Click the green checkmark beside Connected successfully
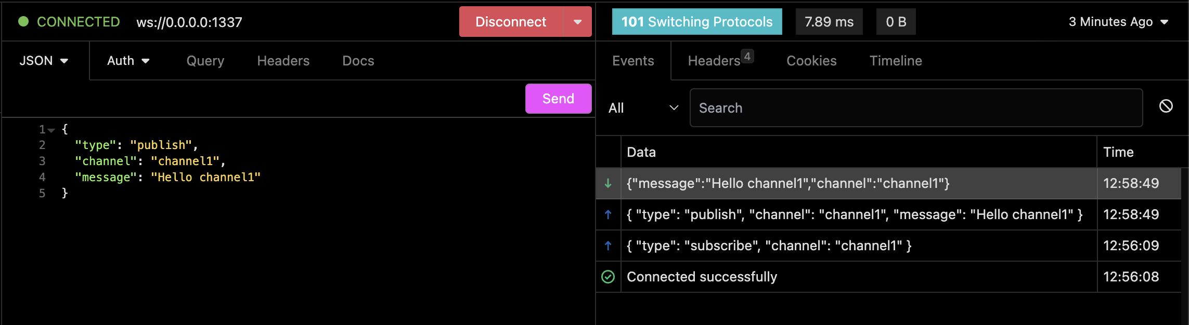The height and width of the screenshot is (325, 1189). (x=608, y=277)
